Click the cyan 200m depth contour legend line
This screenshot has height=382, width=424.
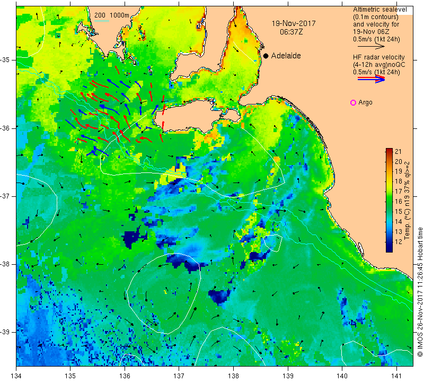click(x=101, y=21)
